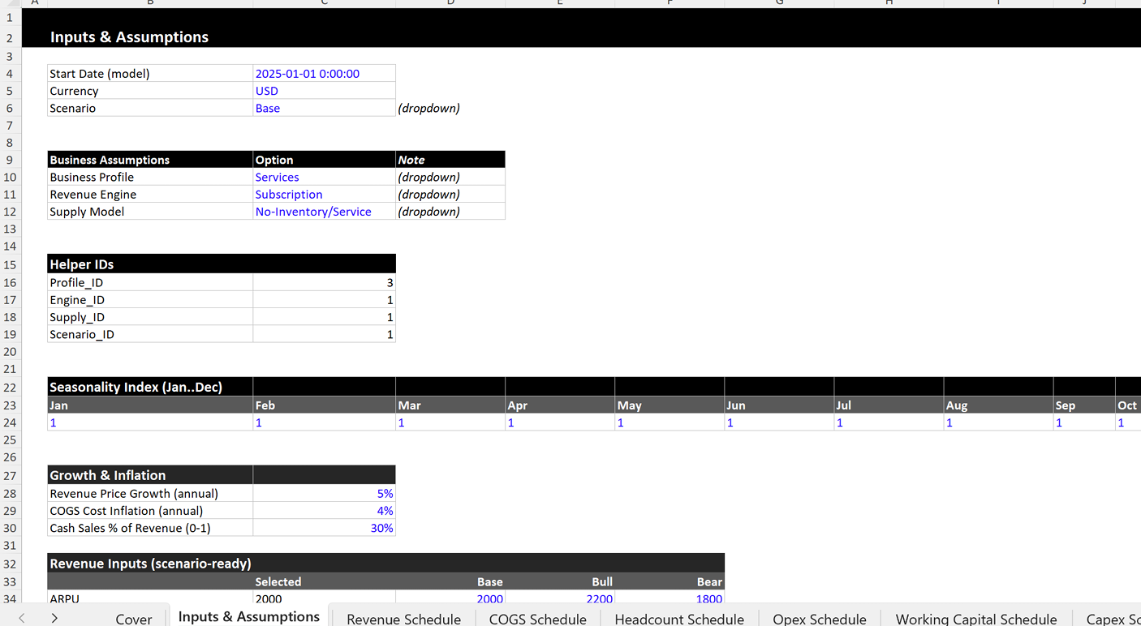The width and height of the screenshot is (1141, 626).
Task: Click the next sheet navigation arrow
Action: [x=54, y=618]
